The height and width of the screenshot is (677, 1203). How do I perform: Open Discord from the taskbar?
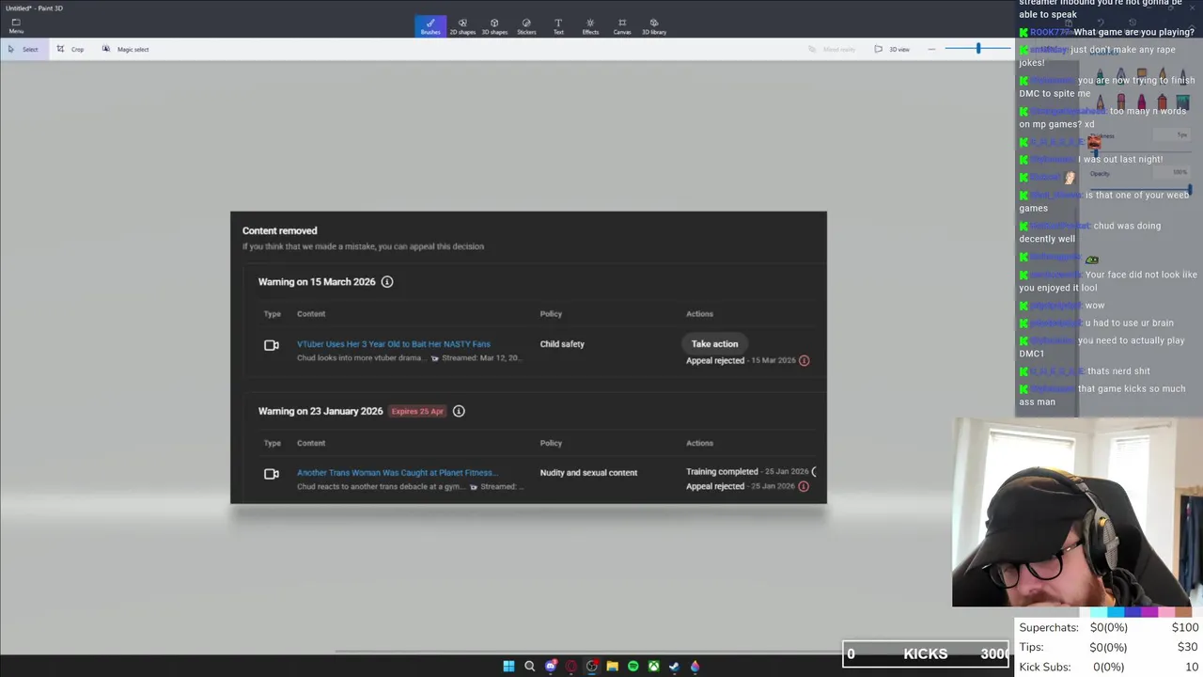click(x=551, y=666)
